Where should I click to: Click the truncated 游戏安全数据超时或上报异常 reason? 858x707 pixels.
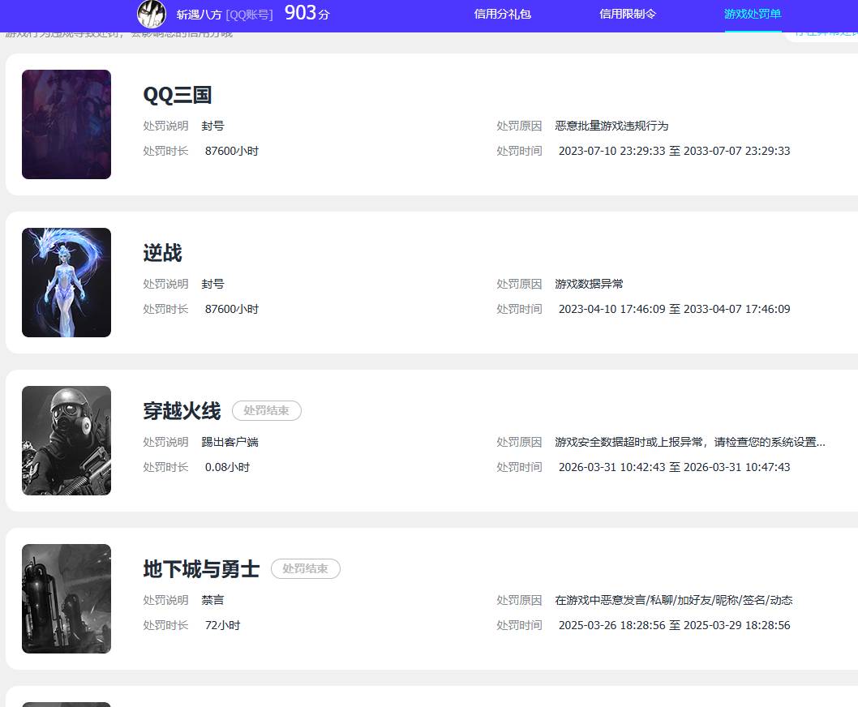click(x=690, y=442)
